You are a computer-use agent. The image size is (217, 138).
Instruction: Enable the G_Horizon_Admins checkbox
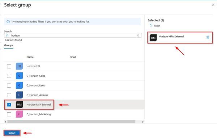pyautogui.click(x=9, y=95)
